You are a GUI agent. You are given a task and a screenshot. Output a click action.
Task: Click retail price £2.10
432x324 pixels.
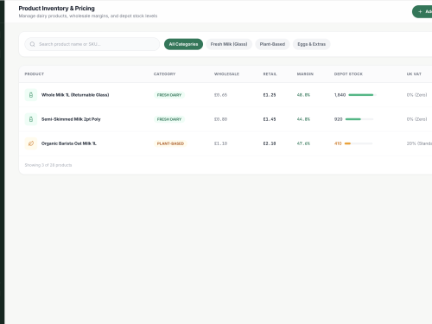click(270, 143)
